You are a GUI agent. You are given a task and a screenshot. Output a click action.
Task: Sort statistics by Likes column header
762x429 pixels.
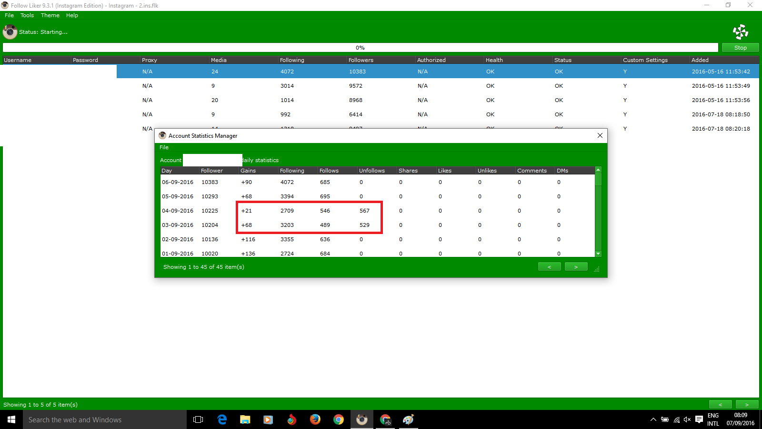tap(456, 171)
